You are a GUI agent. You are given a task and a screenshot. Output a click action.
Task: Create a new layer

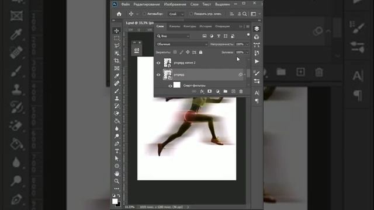pyautogui.click(x=233, y=92)
